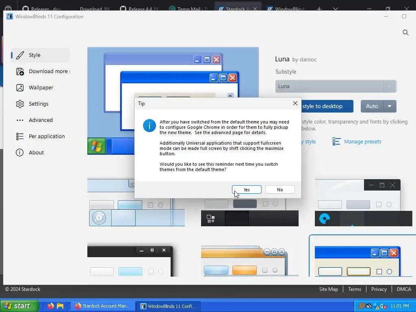Screen dimensions: 416x312
Task: Click the About info icon
Action: (x=19, y=153)
